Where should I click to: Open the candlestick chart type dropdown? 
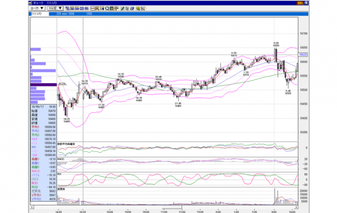[37, 8]
